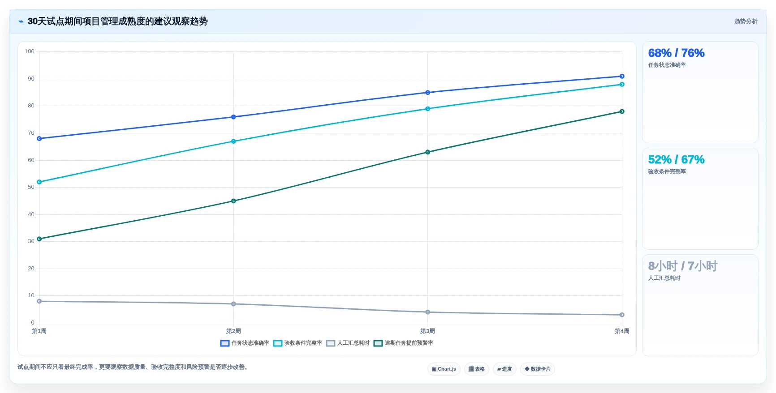The image size is (776, 393).
Task: Toggle the 逾期任务提前预警率 legend swatch
Action: point(378,343)
